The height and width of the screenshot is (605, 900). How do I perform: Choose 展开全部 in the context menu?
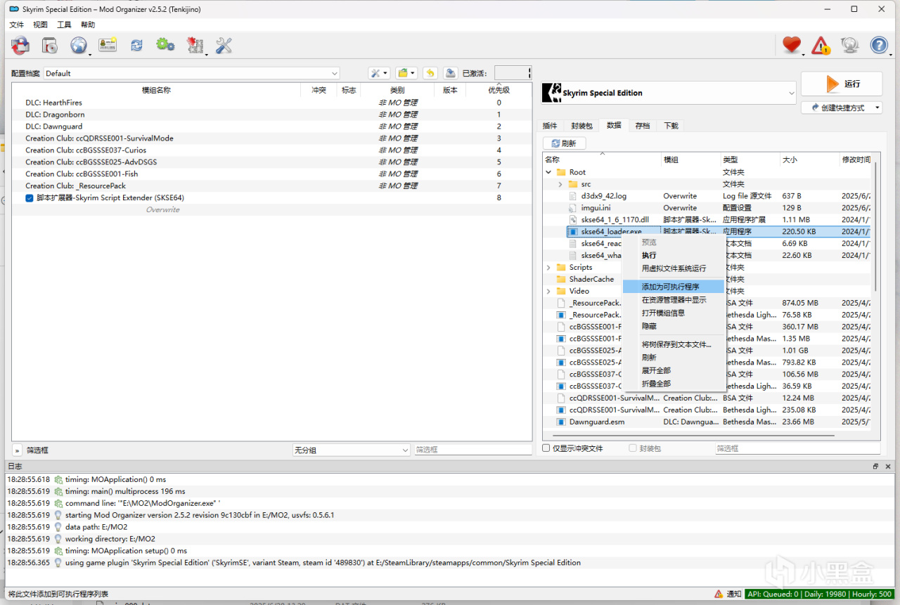(x=672, y=370)
